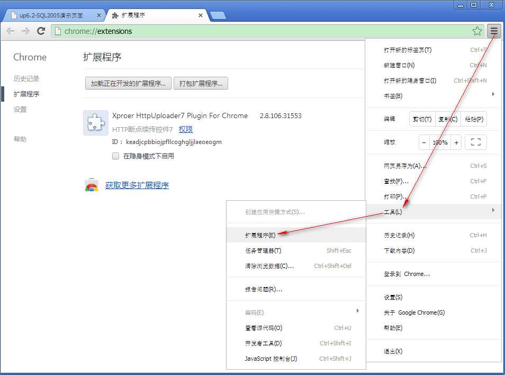The image size is (505, 375).
Task: Select 清除浏览数据(C) submenu item
Action: [296, 266]
